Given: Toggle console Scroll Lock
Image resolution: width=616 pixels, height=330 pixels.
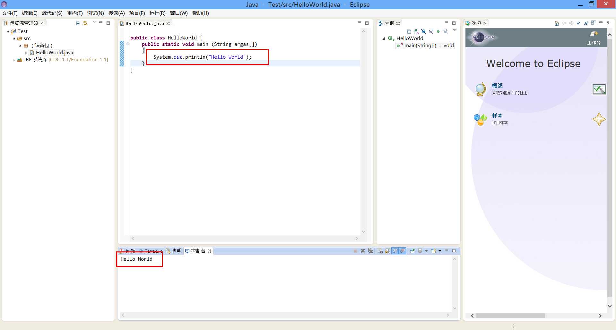Looking at the screenshot, I should [x=387, y=251].
